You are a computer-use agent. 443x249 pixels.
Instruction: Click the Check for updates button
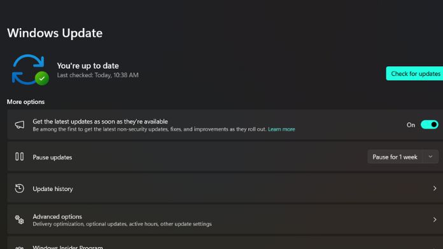(x=414, y=73)
